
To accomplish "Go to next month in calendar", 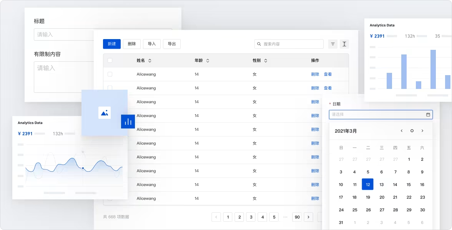I will [x=422, y=131].
